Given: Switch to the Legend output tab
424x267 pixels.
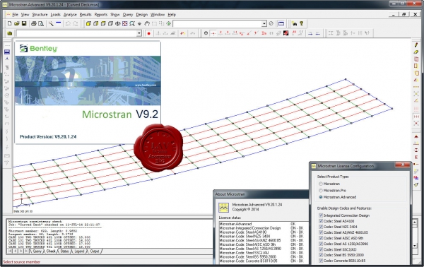Looking at the screenshot, I should 79,251.
